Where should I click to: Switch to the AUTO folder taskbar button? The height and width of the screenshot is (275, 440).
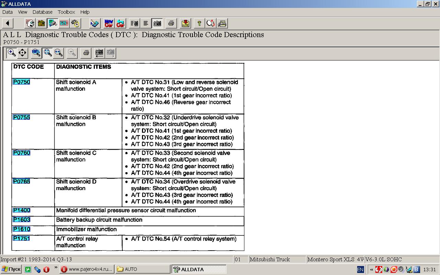click(142, 269)
